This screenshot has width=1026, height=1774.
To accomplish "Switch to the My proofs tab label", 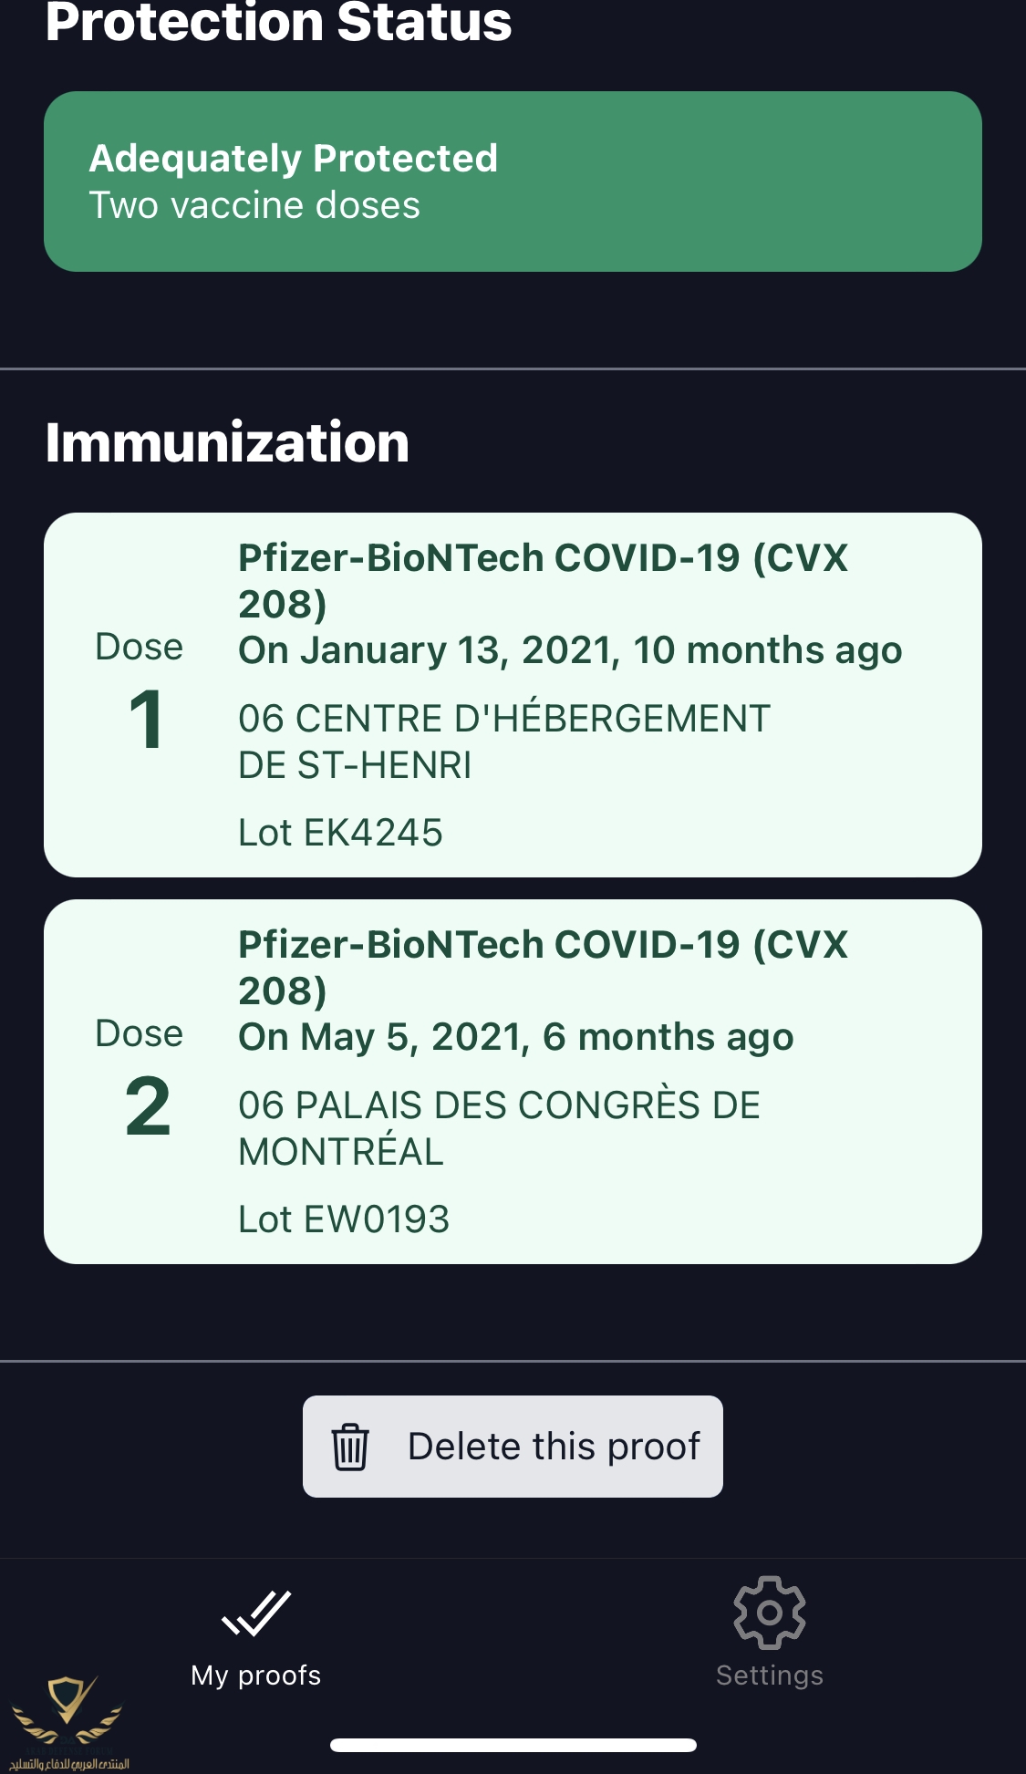I will click(x=256, y=1675).
